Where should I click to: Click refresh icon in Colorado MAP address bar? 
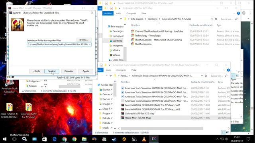click(216, 19)
